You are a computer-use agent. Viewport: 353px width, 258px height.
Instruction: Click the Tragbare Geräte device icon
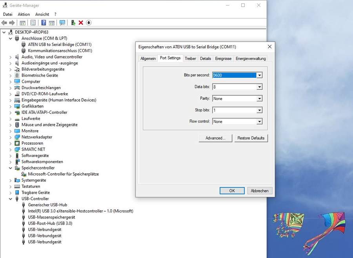coord(17,193)
